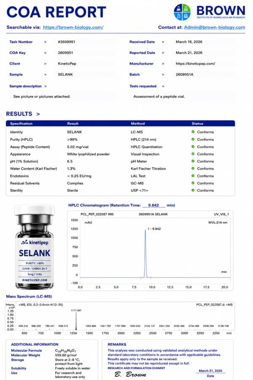253x380 pixels.
Task: Click the SELANK vial product image
Action: coord(35,247)
